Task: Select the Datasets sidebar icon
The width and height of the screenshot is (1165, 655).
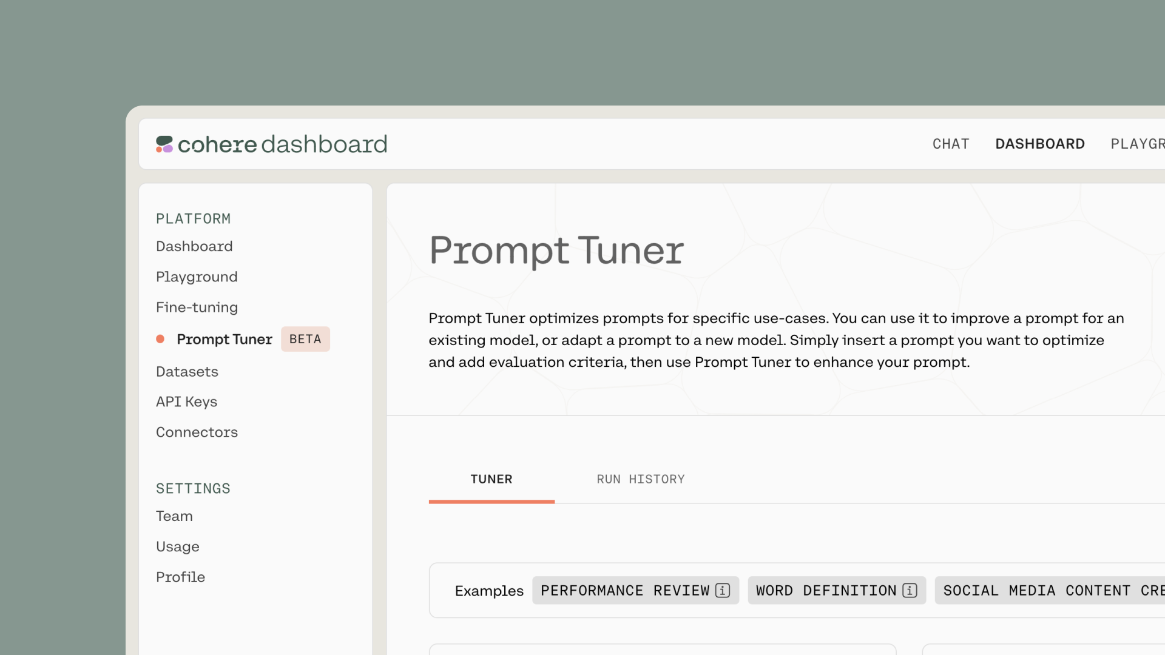Action: tap(187, 371)
